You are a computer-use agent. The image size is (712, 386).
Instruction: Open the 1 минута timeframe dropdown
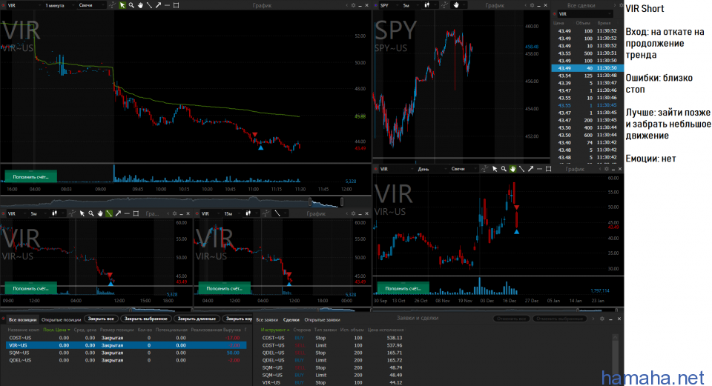point(58,4)
